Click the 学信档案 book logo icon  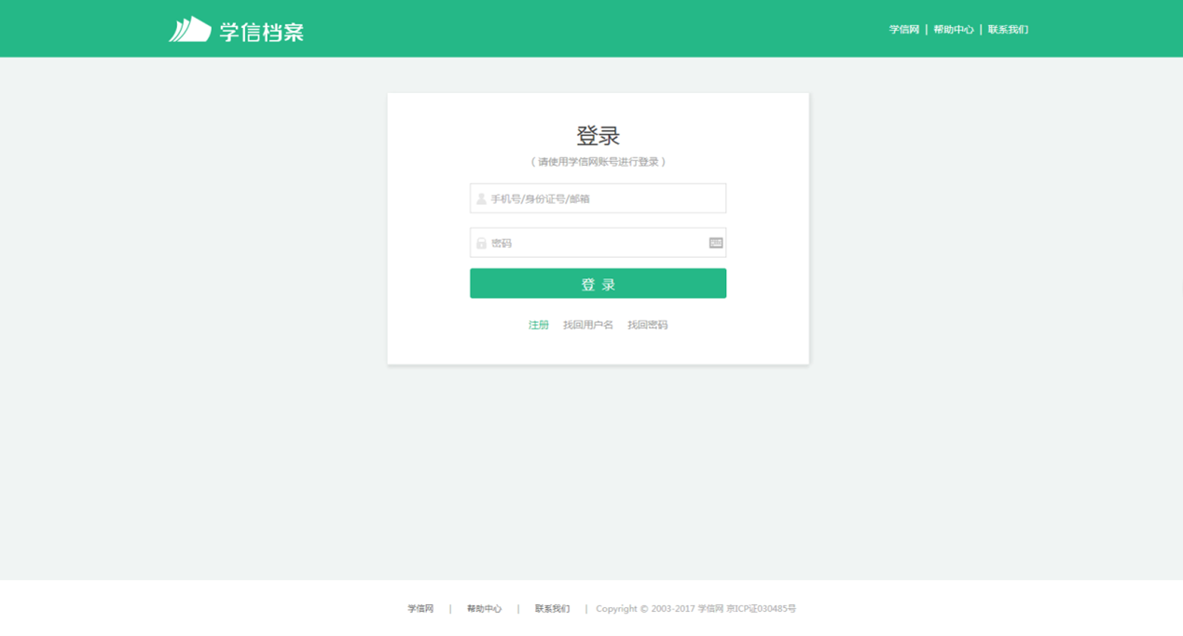pos(189,30)
